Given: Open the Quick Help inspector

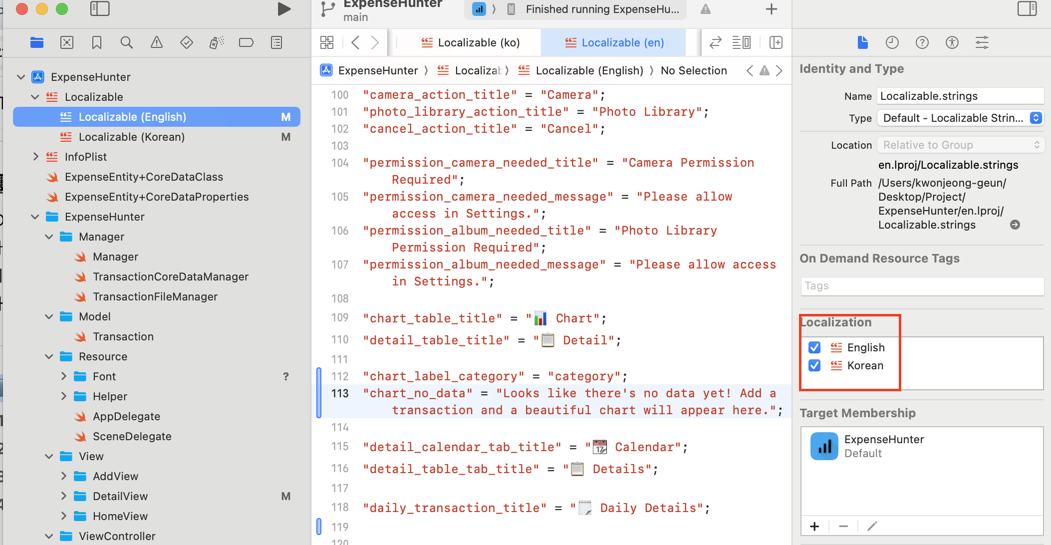Looking at the screenshot, I should 922,42.
